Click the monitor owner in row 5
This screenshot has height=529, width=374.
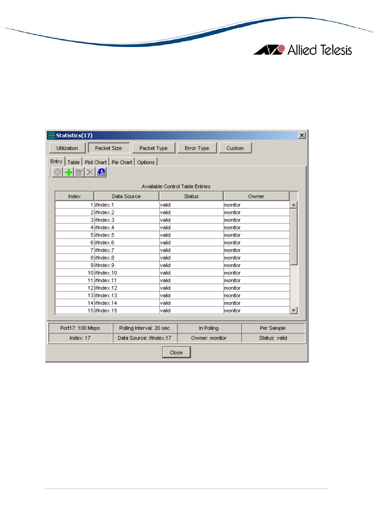[256, 235]
